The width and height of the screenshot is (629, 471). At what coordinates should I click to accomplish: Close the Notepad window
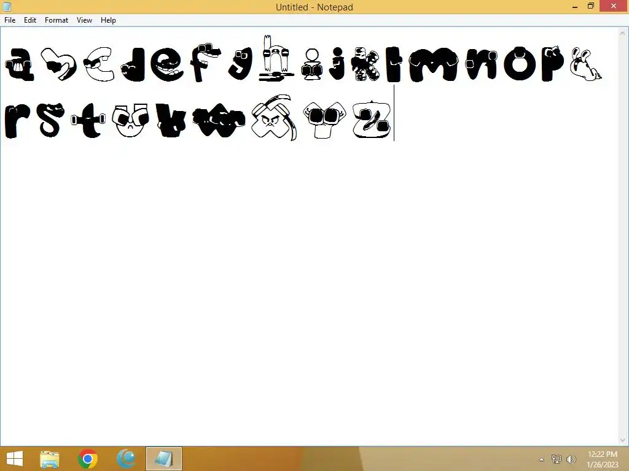pos(614,6)
